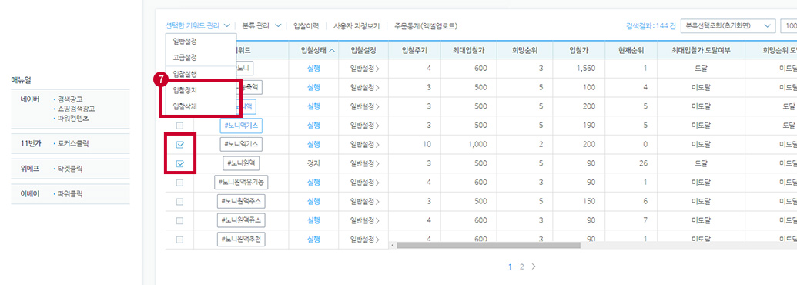Tick the checkbox for #노니원액주스 row
This screenshot has width=797, height=285.
click(x=179, y=202)
